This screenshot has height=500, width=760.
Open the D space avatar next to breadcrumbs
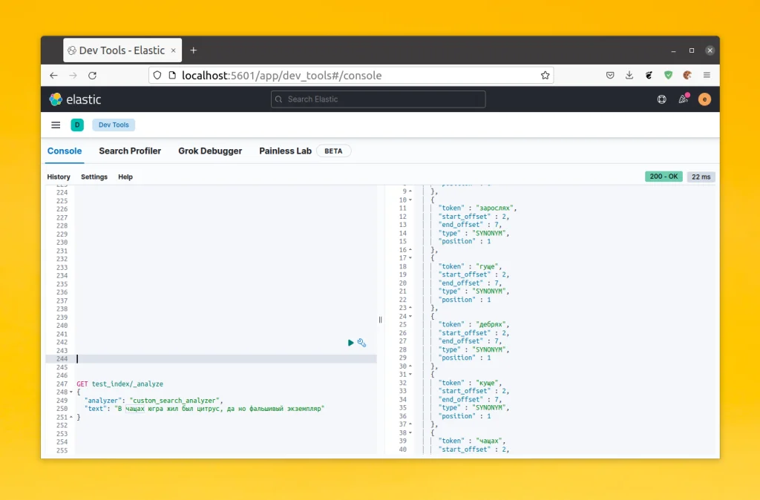click(x=77, y=125)
